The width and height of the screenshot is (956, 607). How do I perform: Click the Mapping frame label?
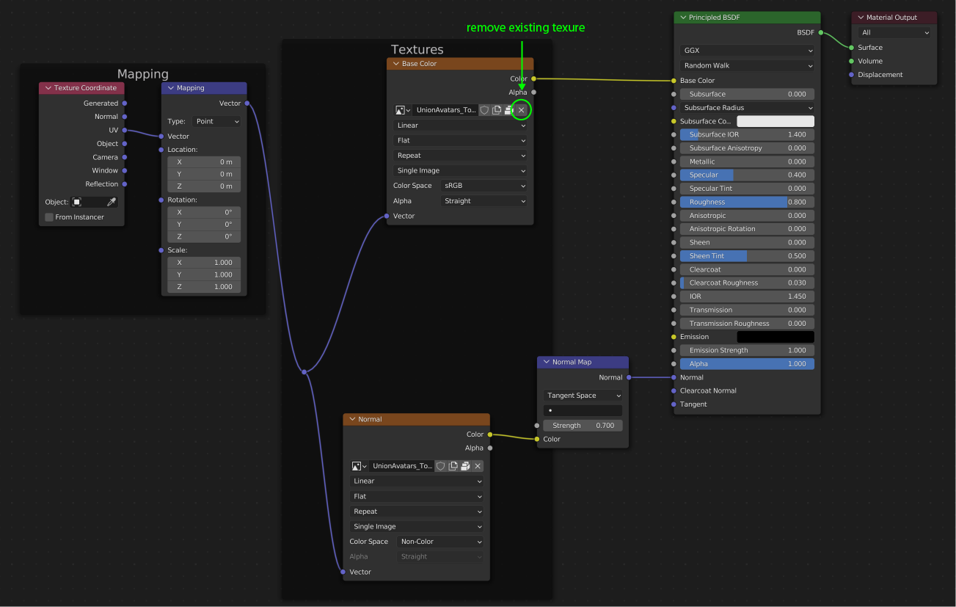click(x=143, y=74)
